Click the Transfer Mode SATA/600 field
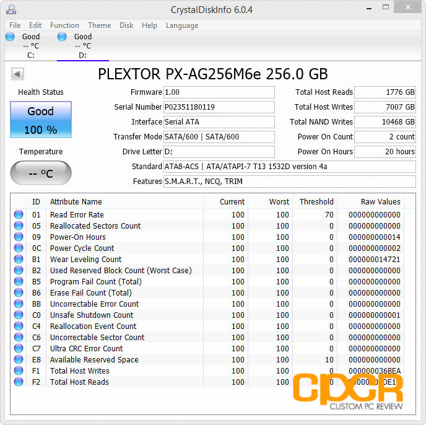Screen dimensions: 426x425 [219, 136]
